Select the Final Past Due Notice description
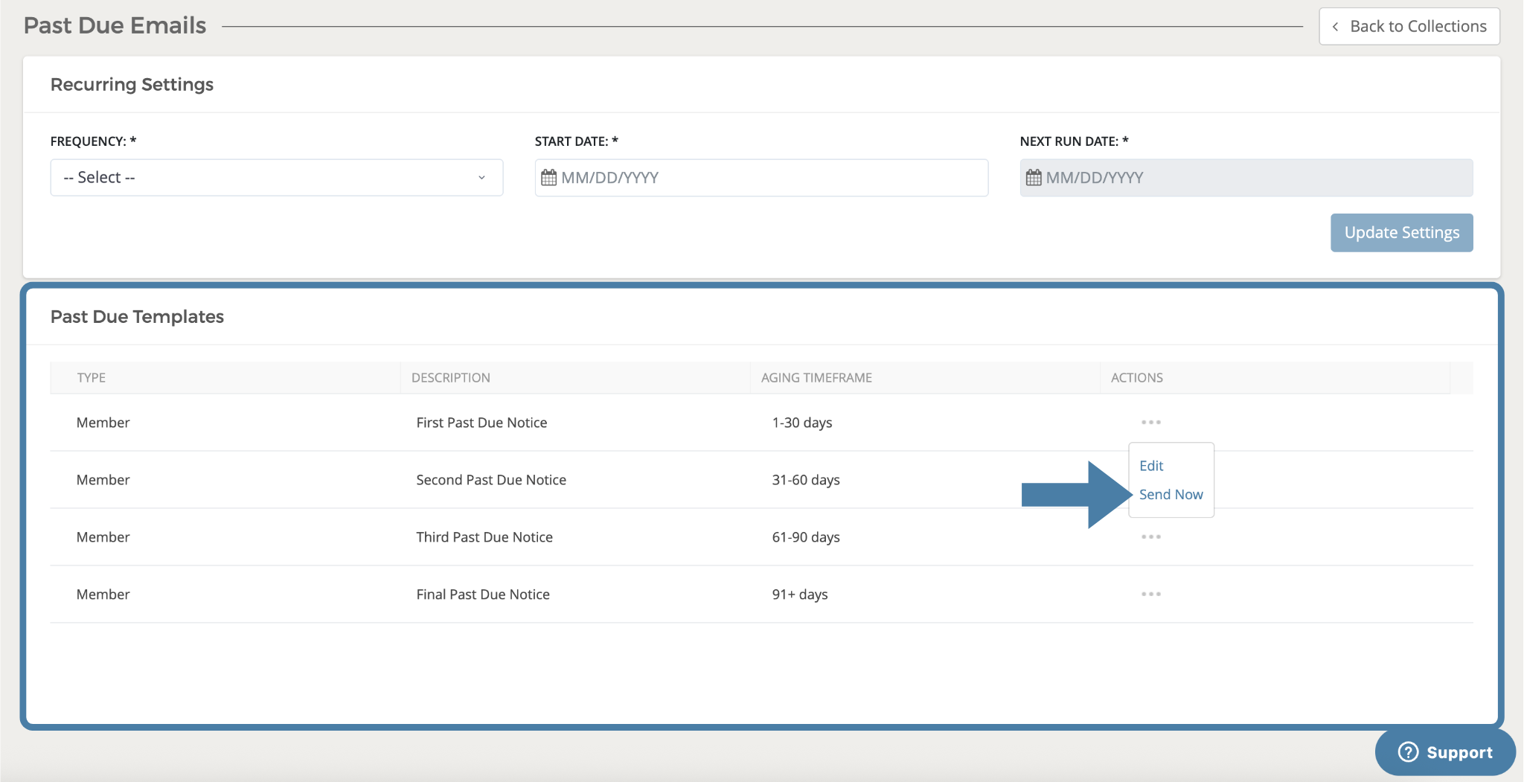 click(483, 594)
